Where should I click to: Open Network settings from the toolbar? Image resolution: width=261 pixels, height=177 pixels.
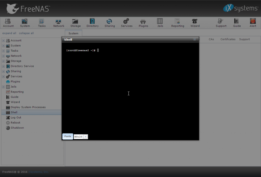58,22
